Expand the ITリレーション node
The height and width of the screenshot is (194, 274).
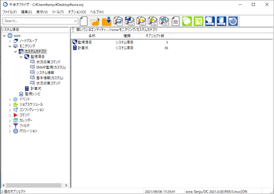[x=10, y=131]
